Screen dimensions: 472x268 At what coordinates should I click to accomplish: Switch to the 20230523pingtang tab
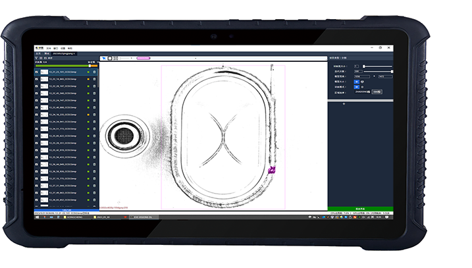tap(65, 53)
